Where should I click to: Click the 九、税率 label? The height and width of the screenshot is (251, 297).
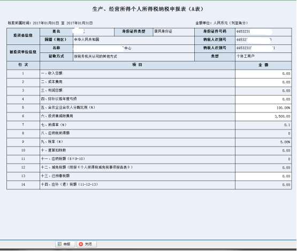(x=52, y=142)
